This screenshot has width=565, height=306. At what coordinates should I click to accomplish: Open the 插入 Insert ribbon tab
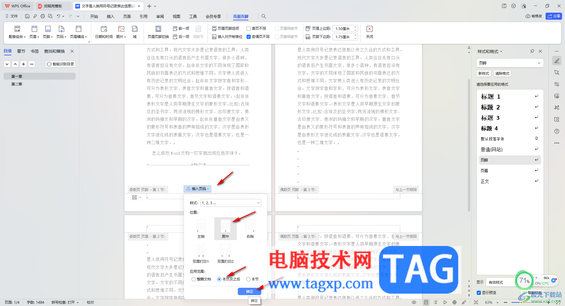point(111,16)
